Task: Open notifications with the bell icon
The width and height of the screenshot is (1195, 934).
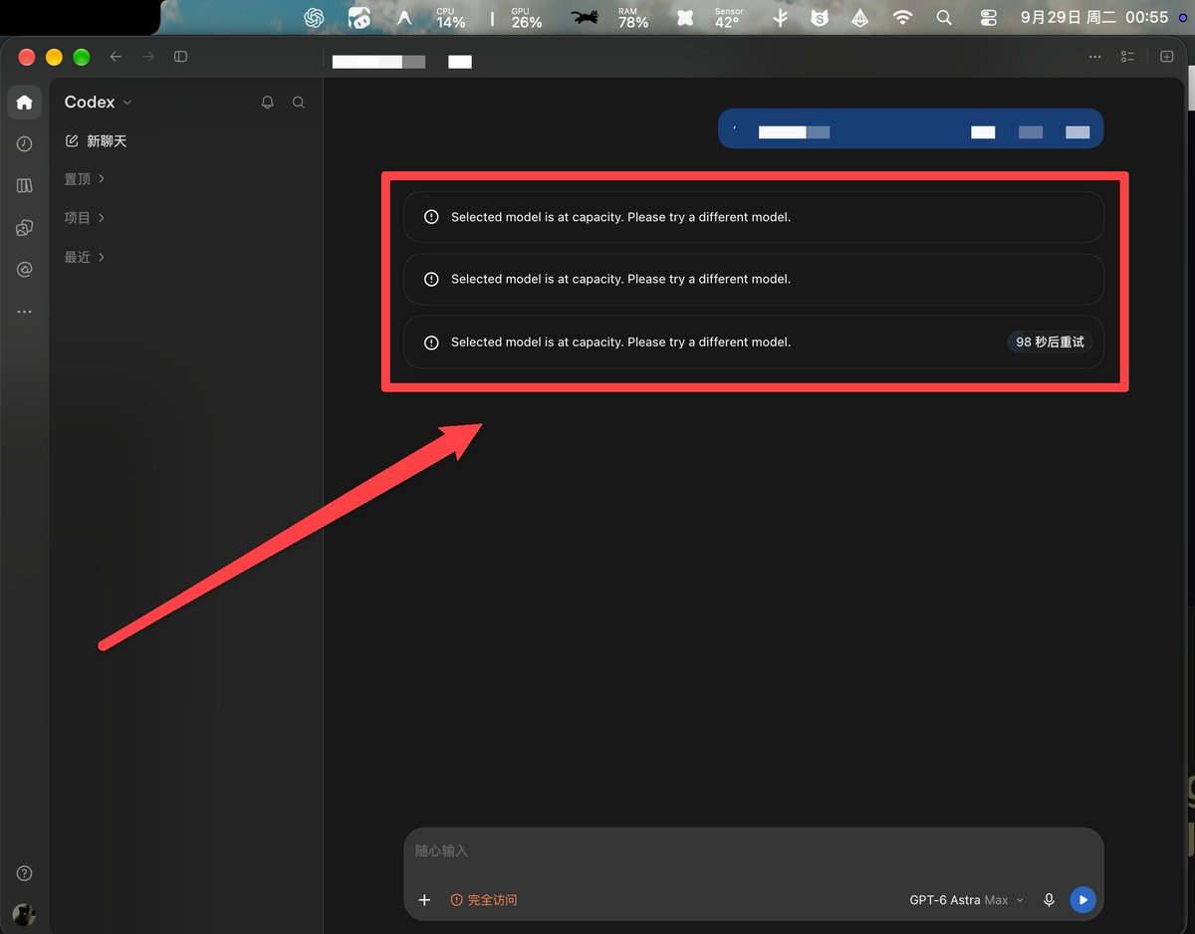Action: coord(267,103)
